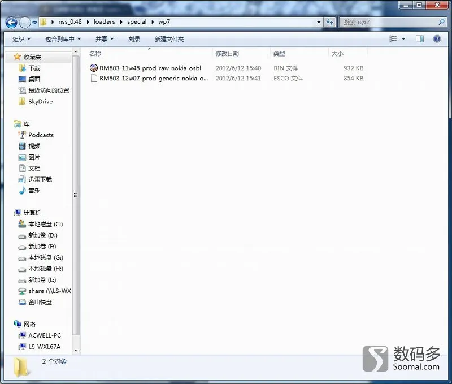Open the recent pages dropdown arrow
The image size is (452, 384).
click(x=34, y=23)
